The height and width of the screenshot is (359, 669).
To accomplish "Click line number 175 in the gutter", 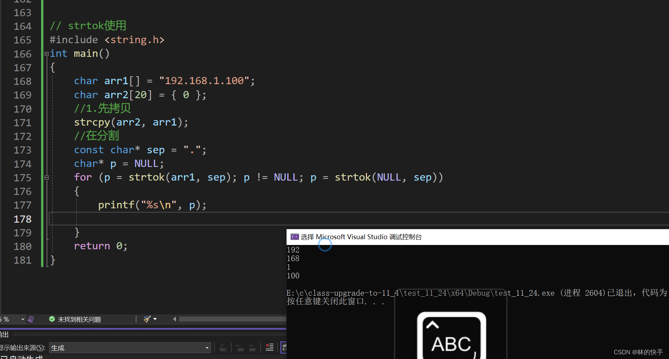I will tap(22, 178).
